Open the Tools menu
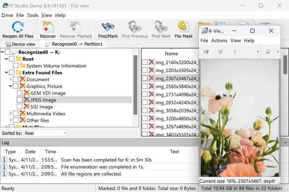The width and height of the screenshot is (289, 192). pyautogui.click(x=33, y=15)
